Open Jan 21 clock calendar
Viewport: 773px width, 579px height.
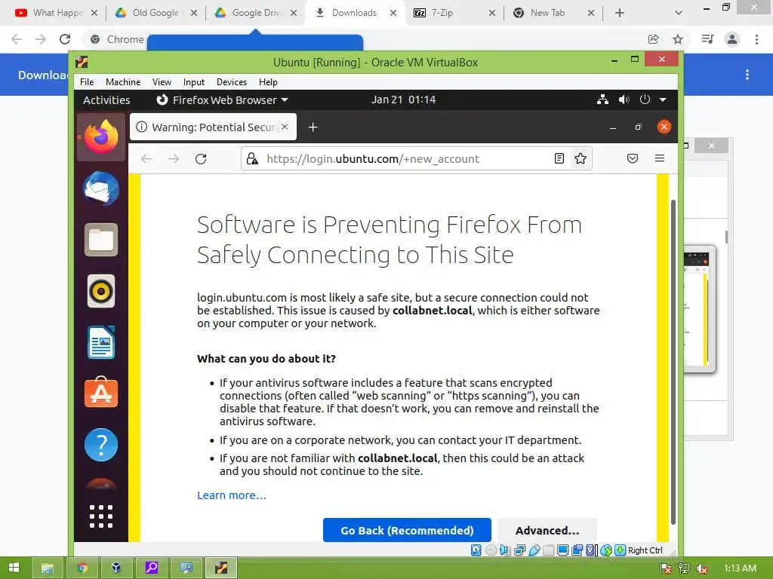click(x=403, y=100)
